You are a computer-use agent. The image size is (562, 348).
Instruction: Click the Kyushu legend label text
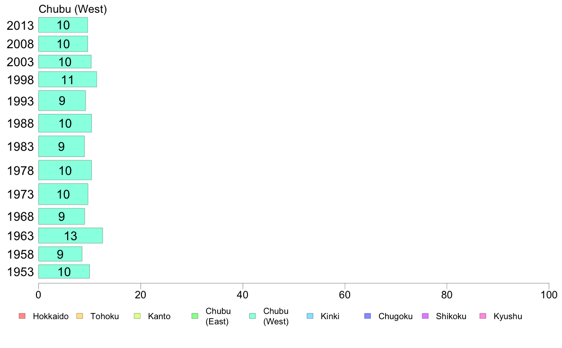coord(508,316)
